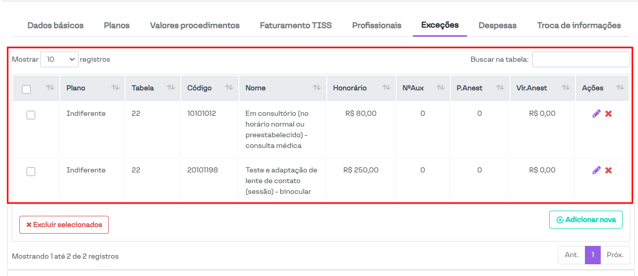Sort by Tabela column header
638x276 pixels.
(143, 88)
